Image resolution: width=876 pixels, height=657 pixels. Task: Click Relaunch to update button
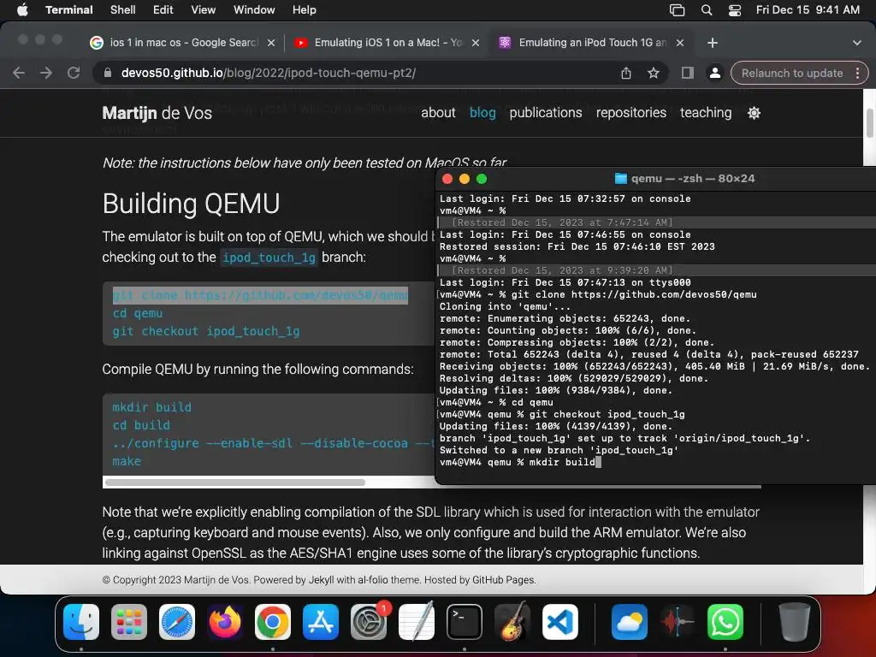pos(792,73)
